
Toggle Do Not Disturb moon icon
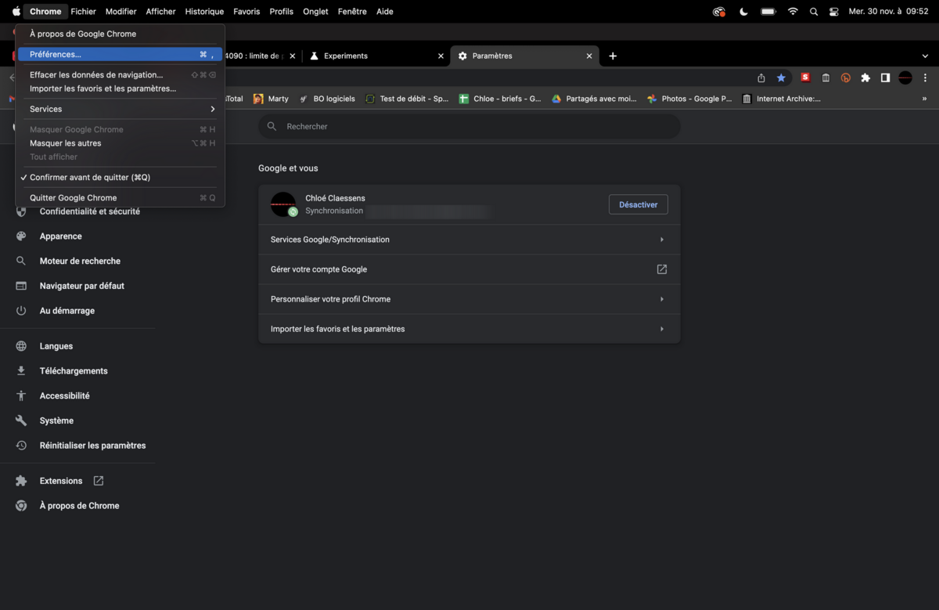click(743, 12)
